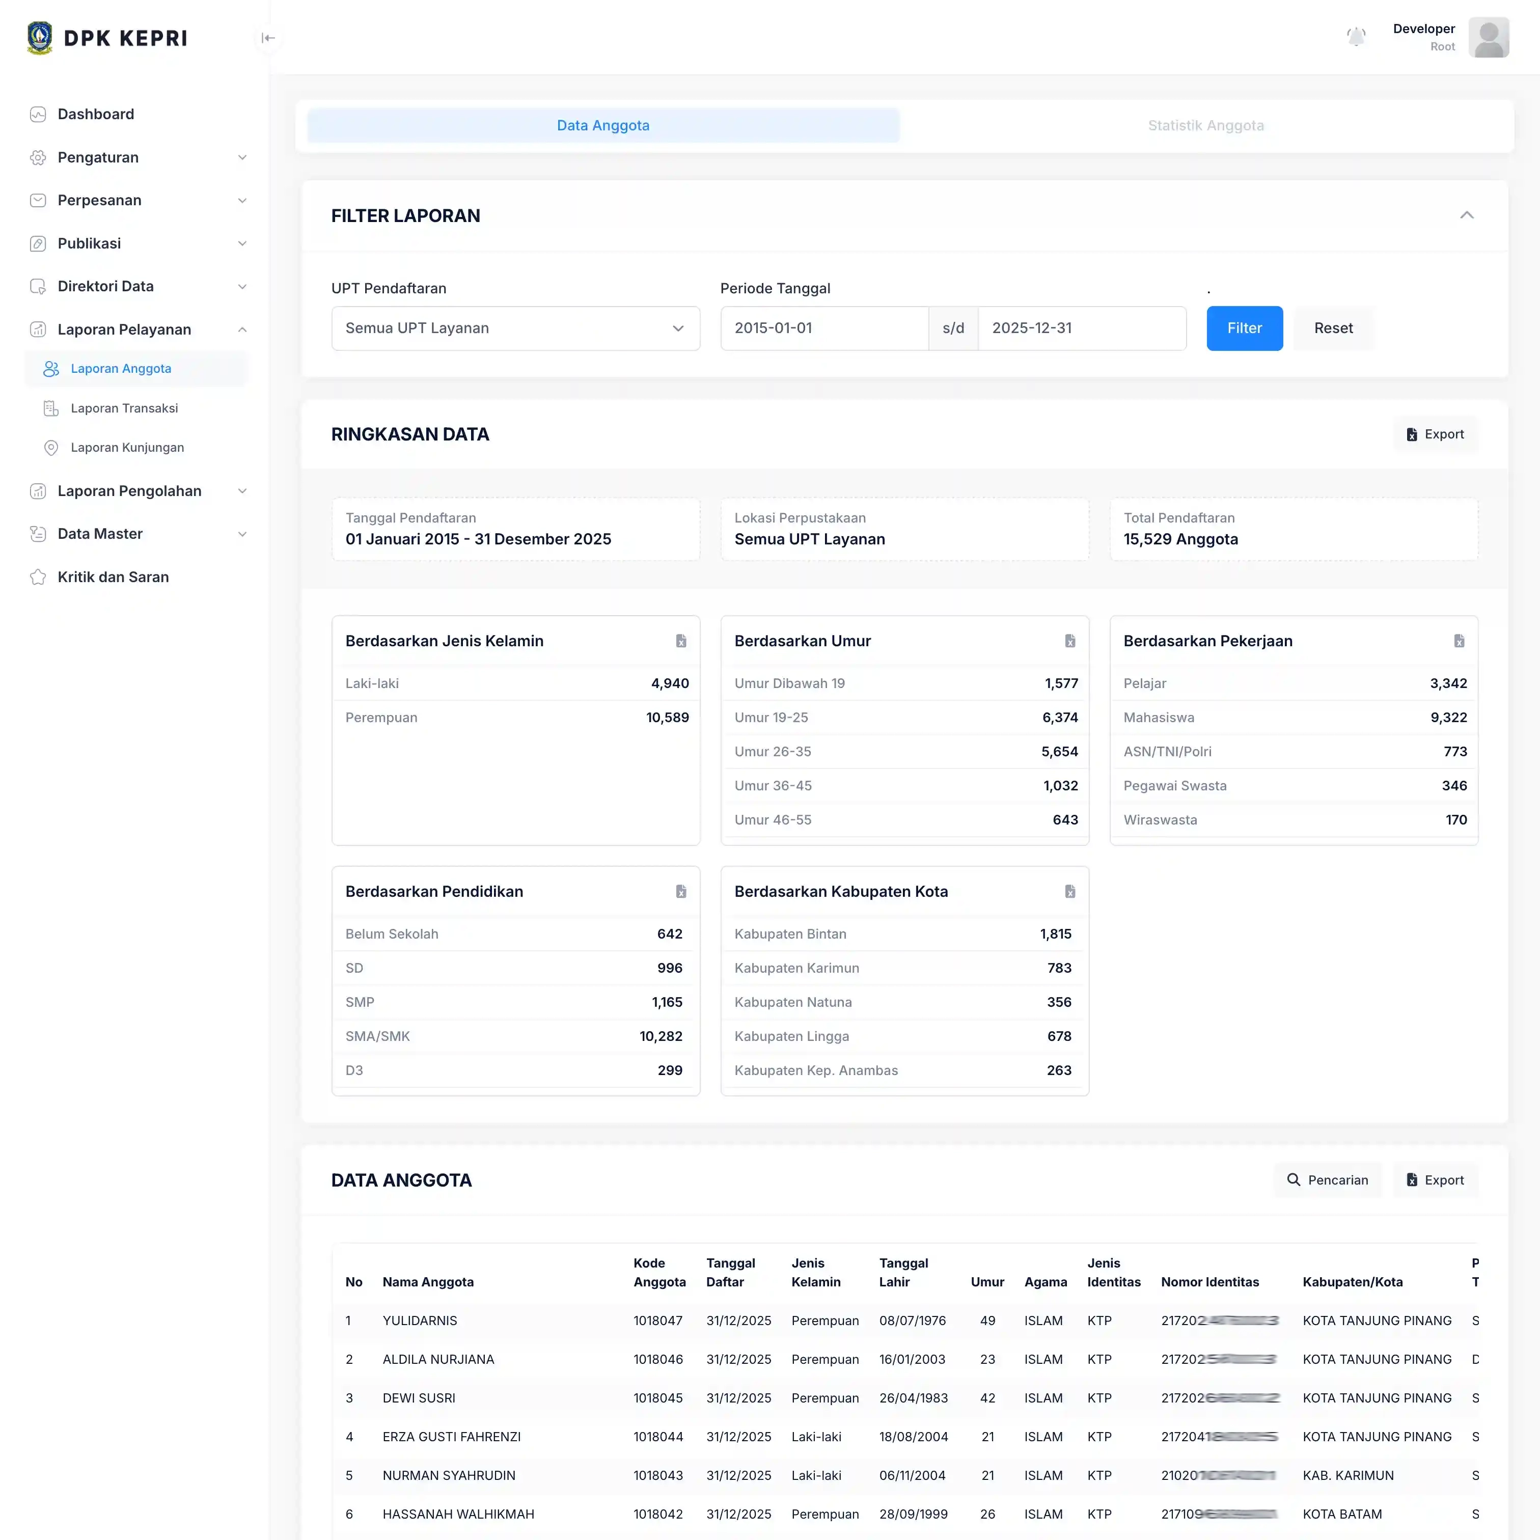This screenshot has height=1540, width=1540.
Task: Click the Excel export icon on Berdasarkan Umur
Action: click(x=1070, y=640)
